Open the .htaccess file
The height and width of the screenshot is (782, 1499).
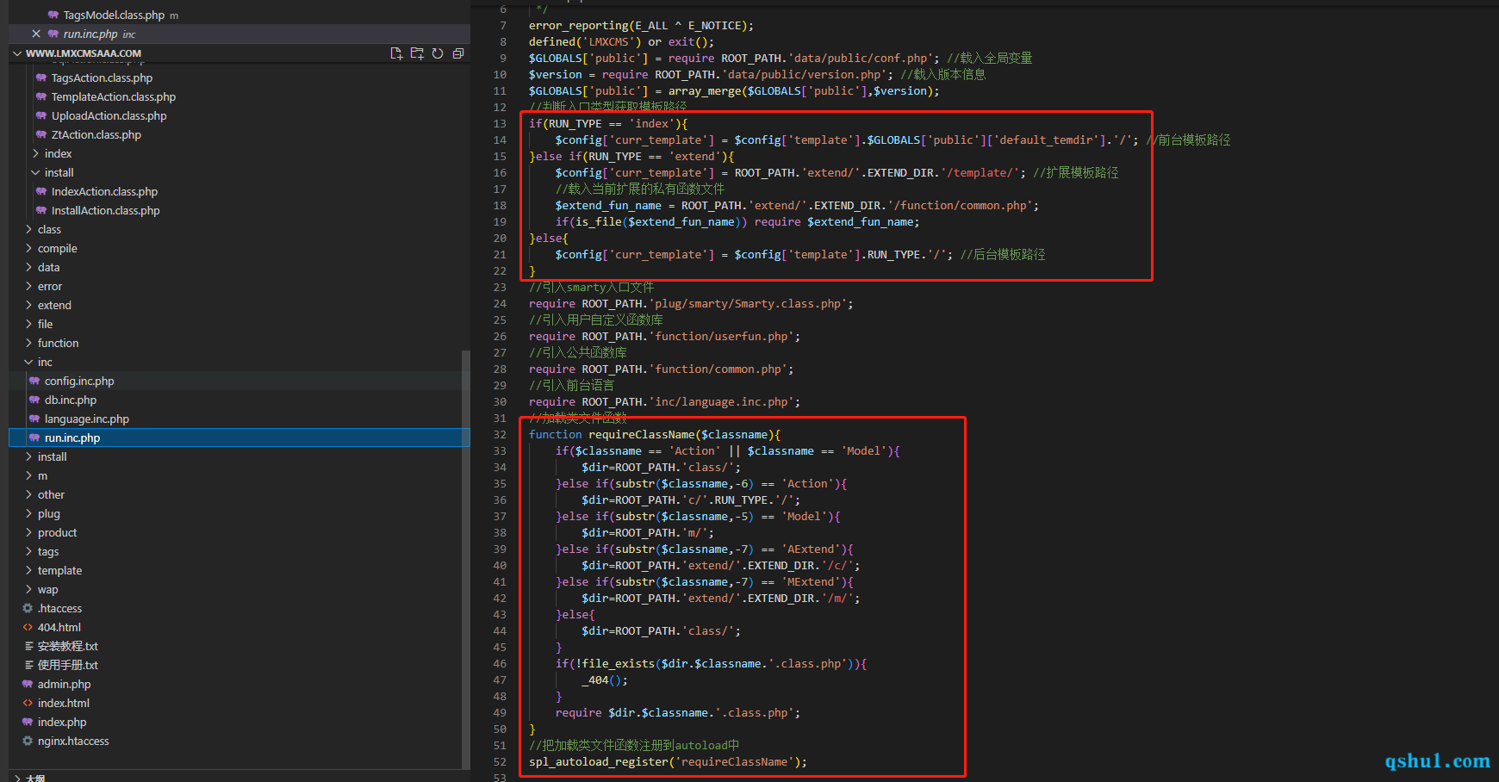[x=59, y=608]
